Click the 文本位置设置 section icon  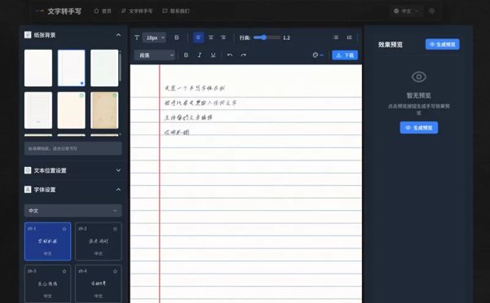[x=28, y=170]
